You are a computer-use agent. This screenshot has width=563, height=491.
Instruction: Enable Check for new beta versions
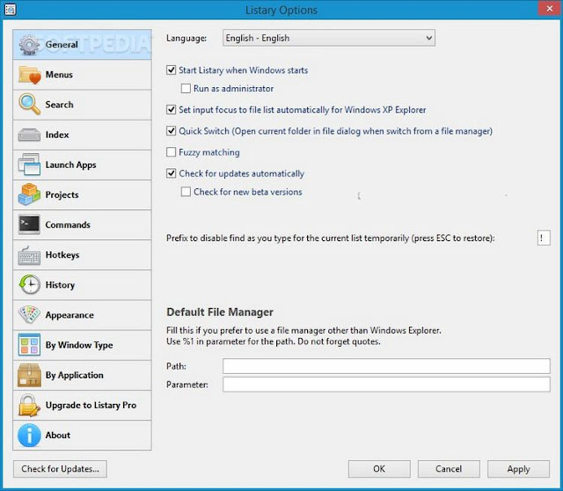click(186, 192)
